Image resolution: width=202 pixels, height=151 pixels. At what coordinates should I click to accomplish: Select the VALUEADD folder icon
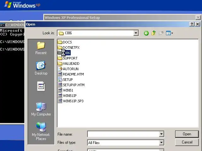click(60, 64)
